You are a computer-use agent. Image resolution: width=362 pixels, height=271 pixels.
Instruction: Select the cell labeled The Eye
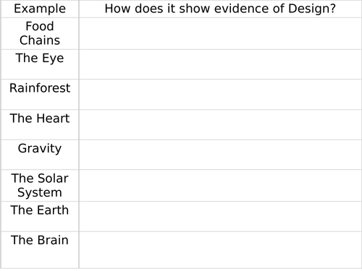coord(40,64)
